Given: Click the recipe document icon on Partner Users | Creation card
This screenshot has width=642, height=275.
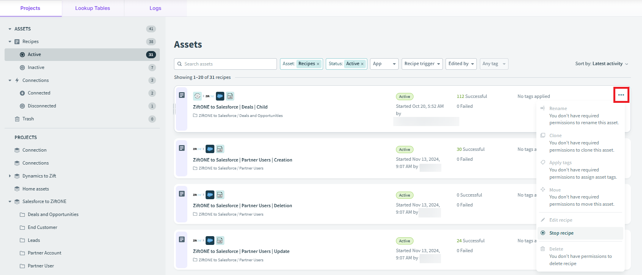Looking at the screenshot, I should click(x=182, y=148).
